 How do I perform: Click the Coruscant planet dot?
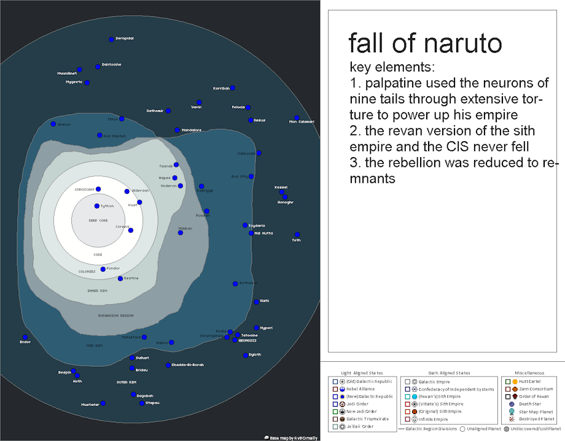(x=98, y=189)
